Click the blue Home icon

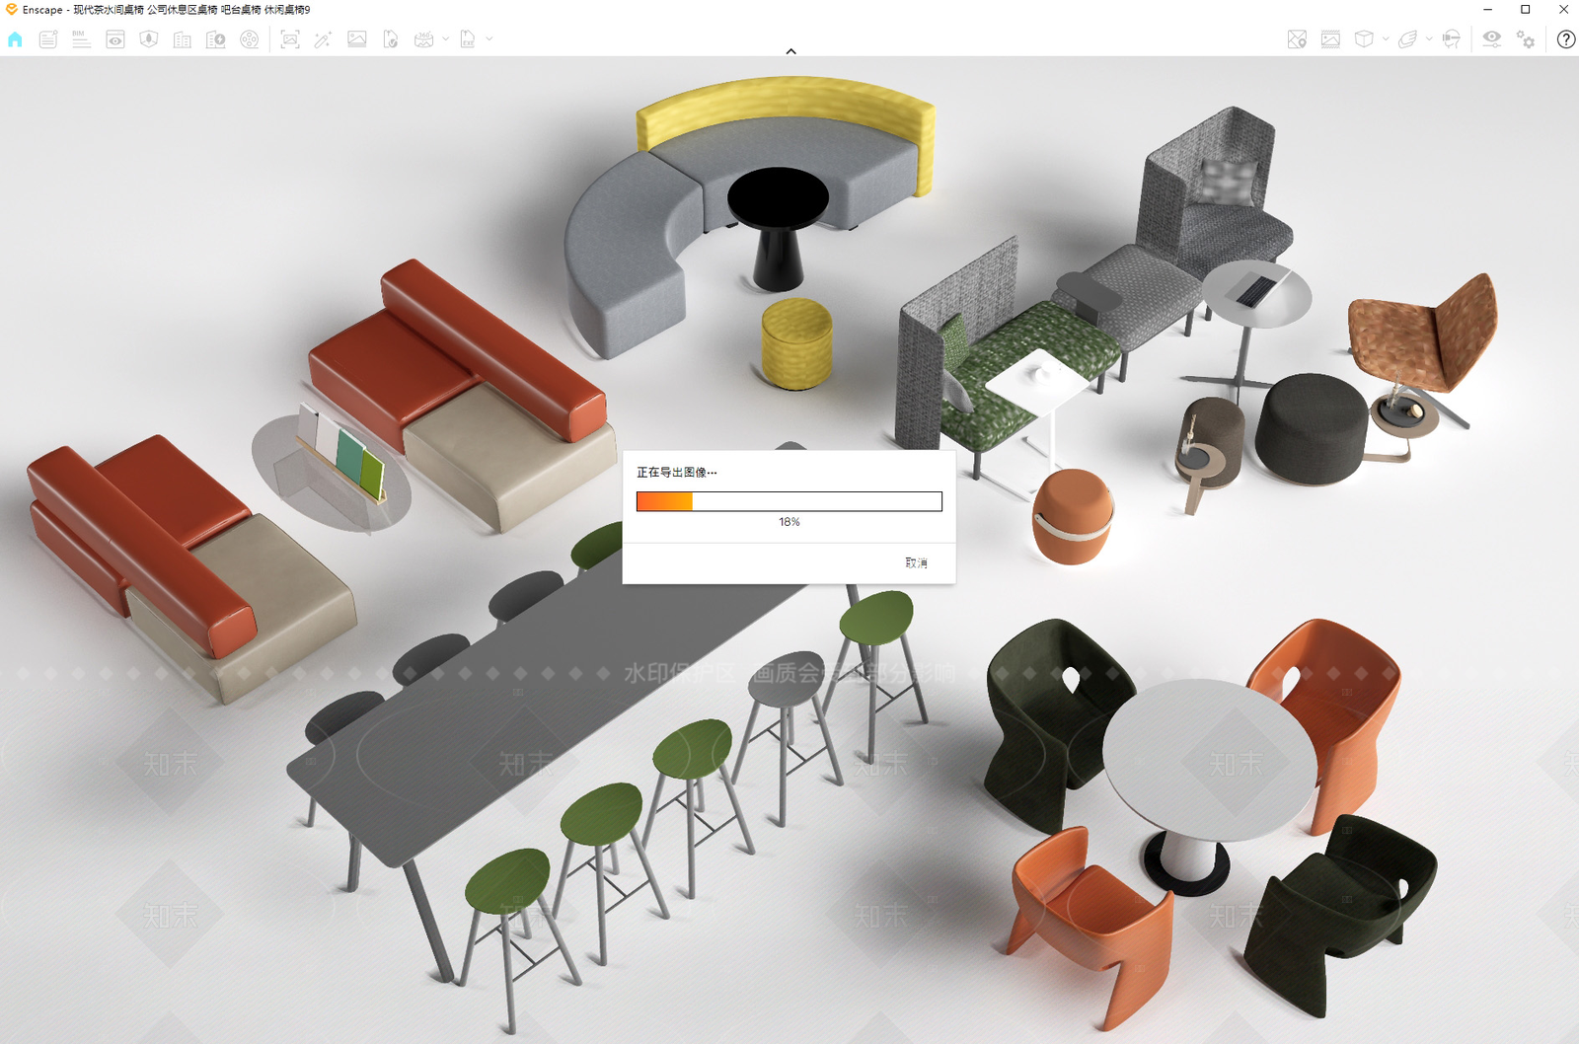click(15, 39)
